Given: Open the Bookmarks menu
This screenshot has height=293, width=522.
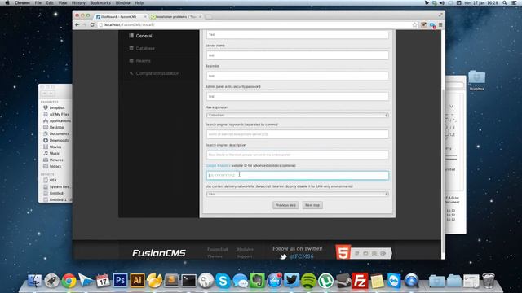Looking at the screenshot, I should coord(100,2).
